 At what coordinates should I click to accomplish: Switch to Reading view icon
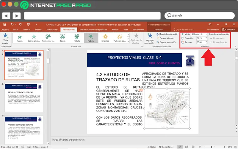point(193,147)
